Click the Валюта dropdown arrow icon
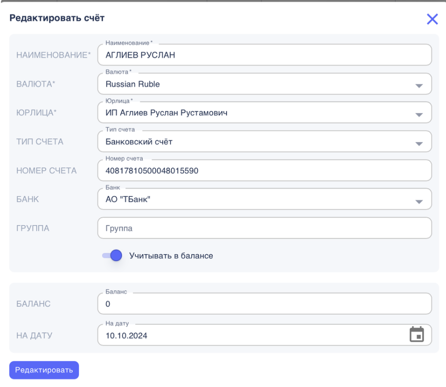The image size is (446, 387). 418,86
